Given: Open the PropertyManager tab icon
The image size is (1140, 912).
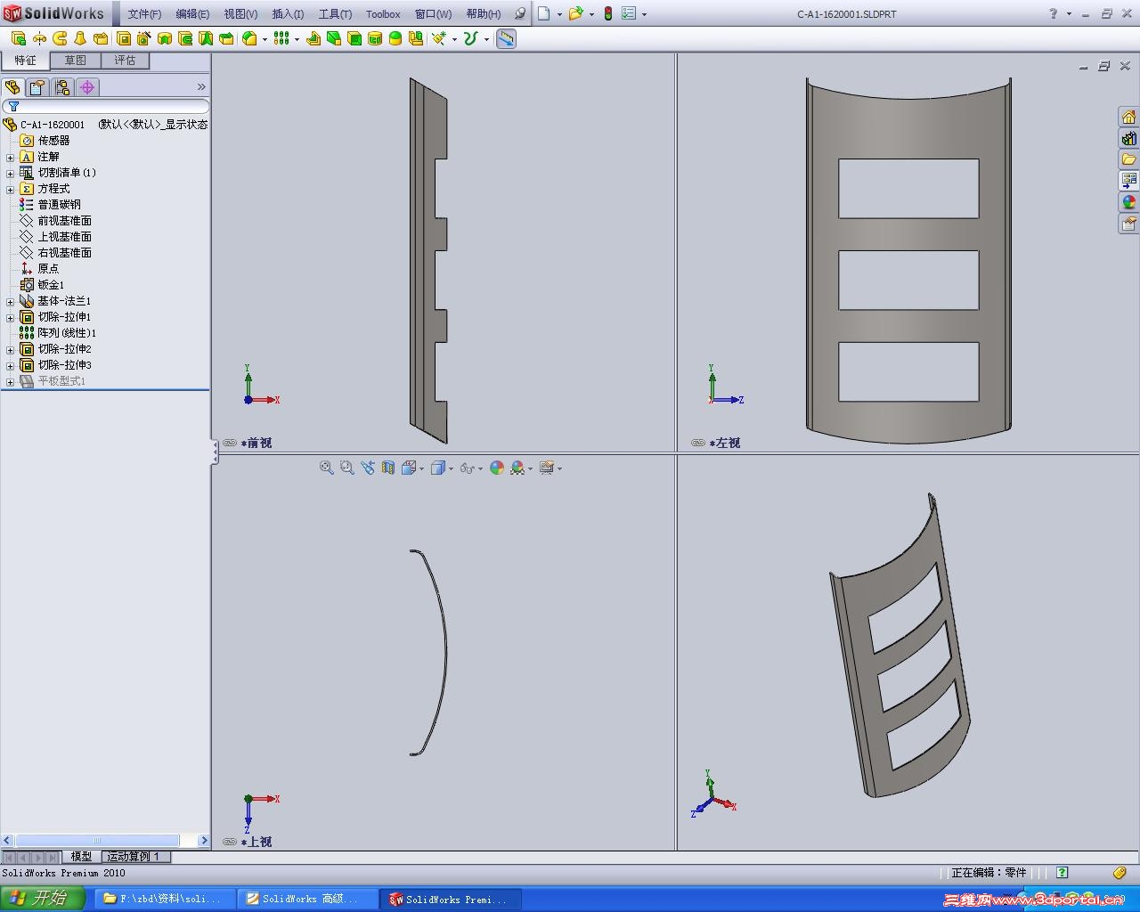Looking at the screenshot, I should [x=37, y=87].
